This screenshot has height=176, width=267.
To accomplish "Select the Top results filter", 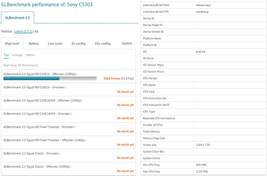I will [x=6, y=55].
